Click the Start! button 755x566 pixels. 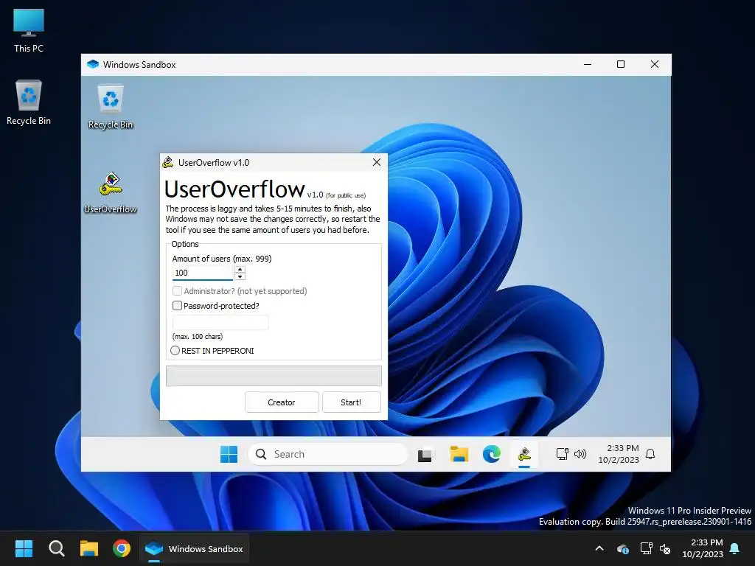point(351,402)
